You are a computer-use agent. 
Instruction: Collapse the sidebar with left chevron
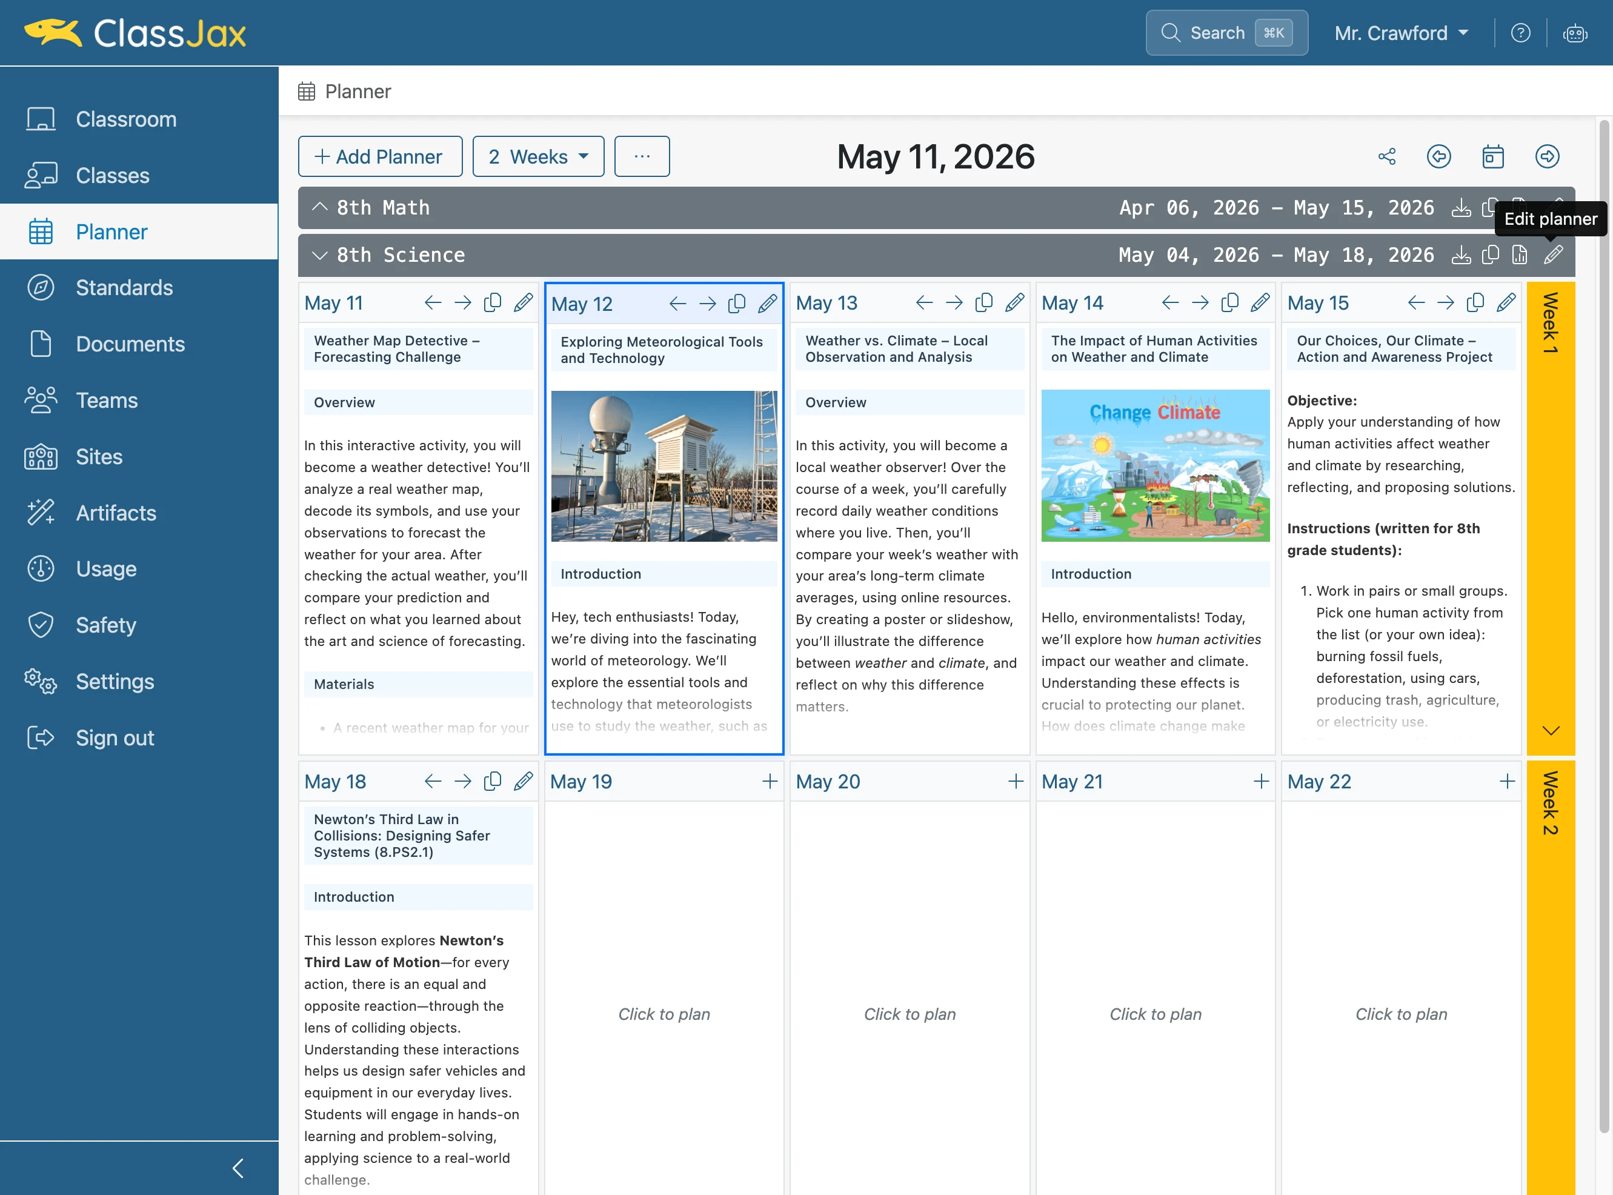238,1168
